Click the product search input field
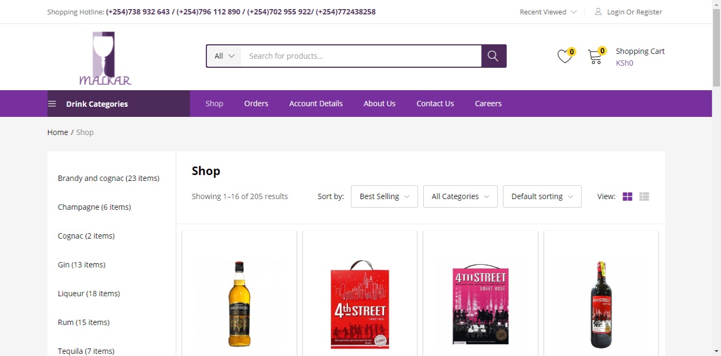The image size is (721, 356). [361, 56]
